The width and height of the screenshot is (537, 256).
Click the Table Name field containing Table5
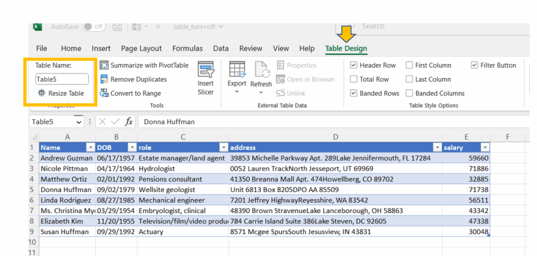coord(62,79)
